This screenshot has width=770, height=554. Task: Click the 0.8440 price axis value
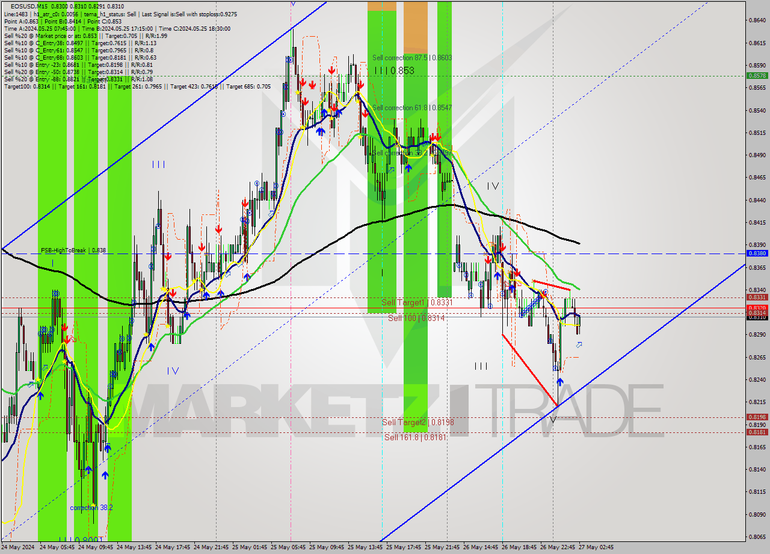757,200
